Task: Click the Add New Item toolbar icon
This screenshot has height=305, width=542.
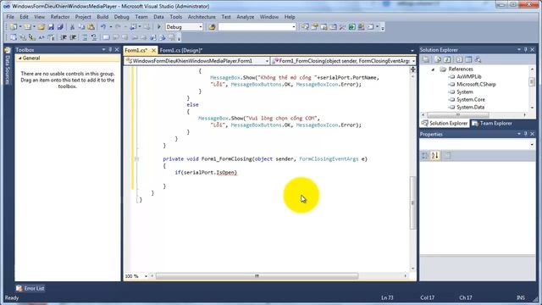Action: point(27,26)
